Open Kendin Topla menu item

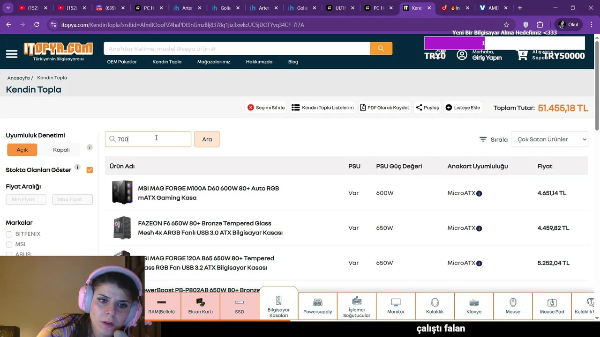167,62
